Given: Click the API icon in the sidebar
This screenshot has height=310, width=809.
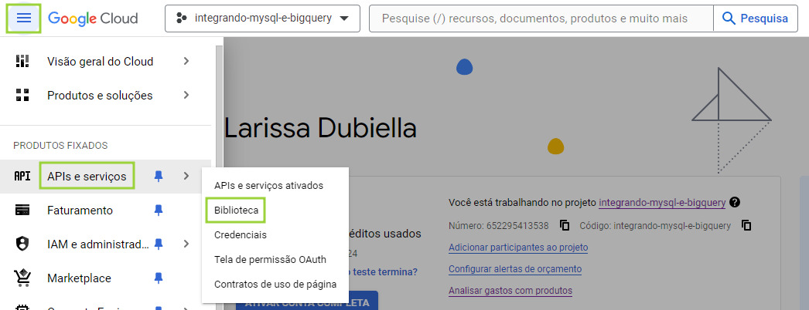Looking at the screenshot, I should coord(22,177).
